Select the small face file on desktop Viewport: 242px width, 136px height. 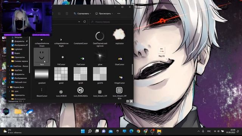pos(161,52)
